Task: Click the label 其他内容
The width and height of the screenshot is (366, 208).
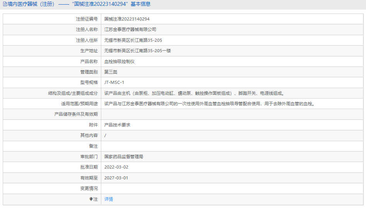Action: coord(89,135)
